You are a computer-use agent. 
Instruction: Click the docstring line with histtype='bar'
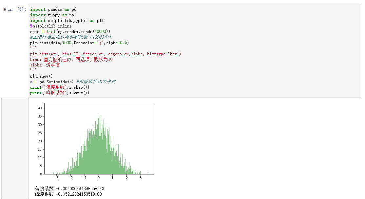[x=106, y=54]
